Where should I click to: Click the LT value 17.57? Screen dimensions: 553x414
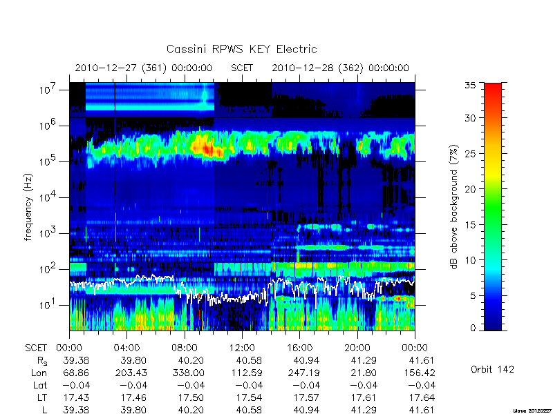(x=306, y=397)
